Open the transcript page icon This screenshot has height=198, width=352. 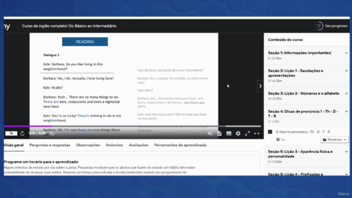coord(219,134)
